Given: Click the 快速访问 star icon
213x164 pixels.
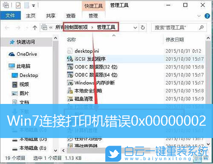Looking at the screenshot, I should tap(12, 42).
